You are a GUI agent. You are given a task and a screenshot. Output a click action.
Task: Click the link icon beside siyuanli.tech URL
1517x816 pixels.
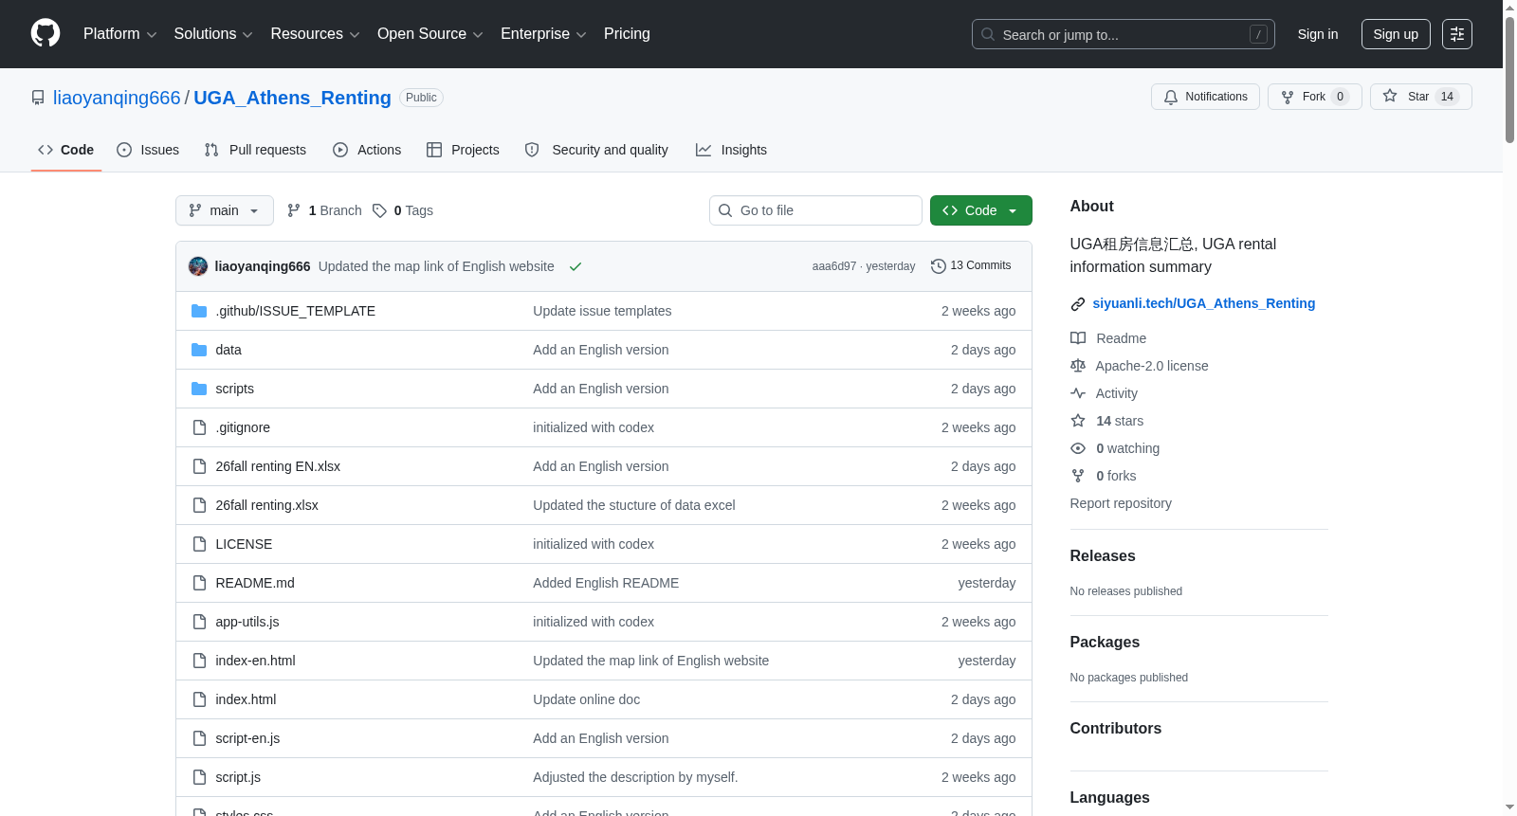click(x=1078, y=304)
